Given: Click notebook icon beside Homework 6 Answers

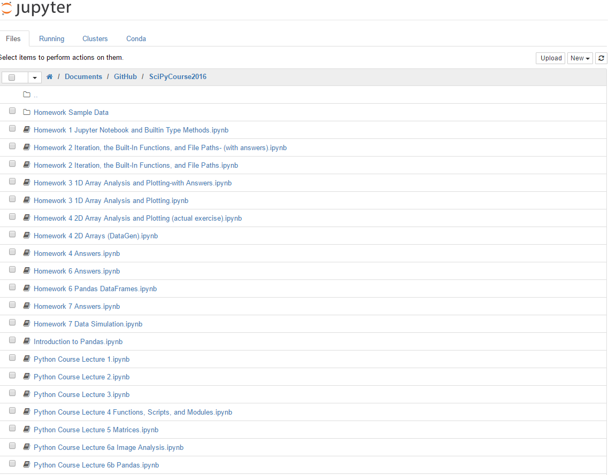Looking at the screenshot, I should 27,271.
